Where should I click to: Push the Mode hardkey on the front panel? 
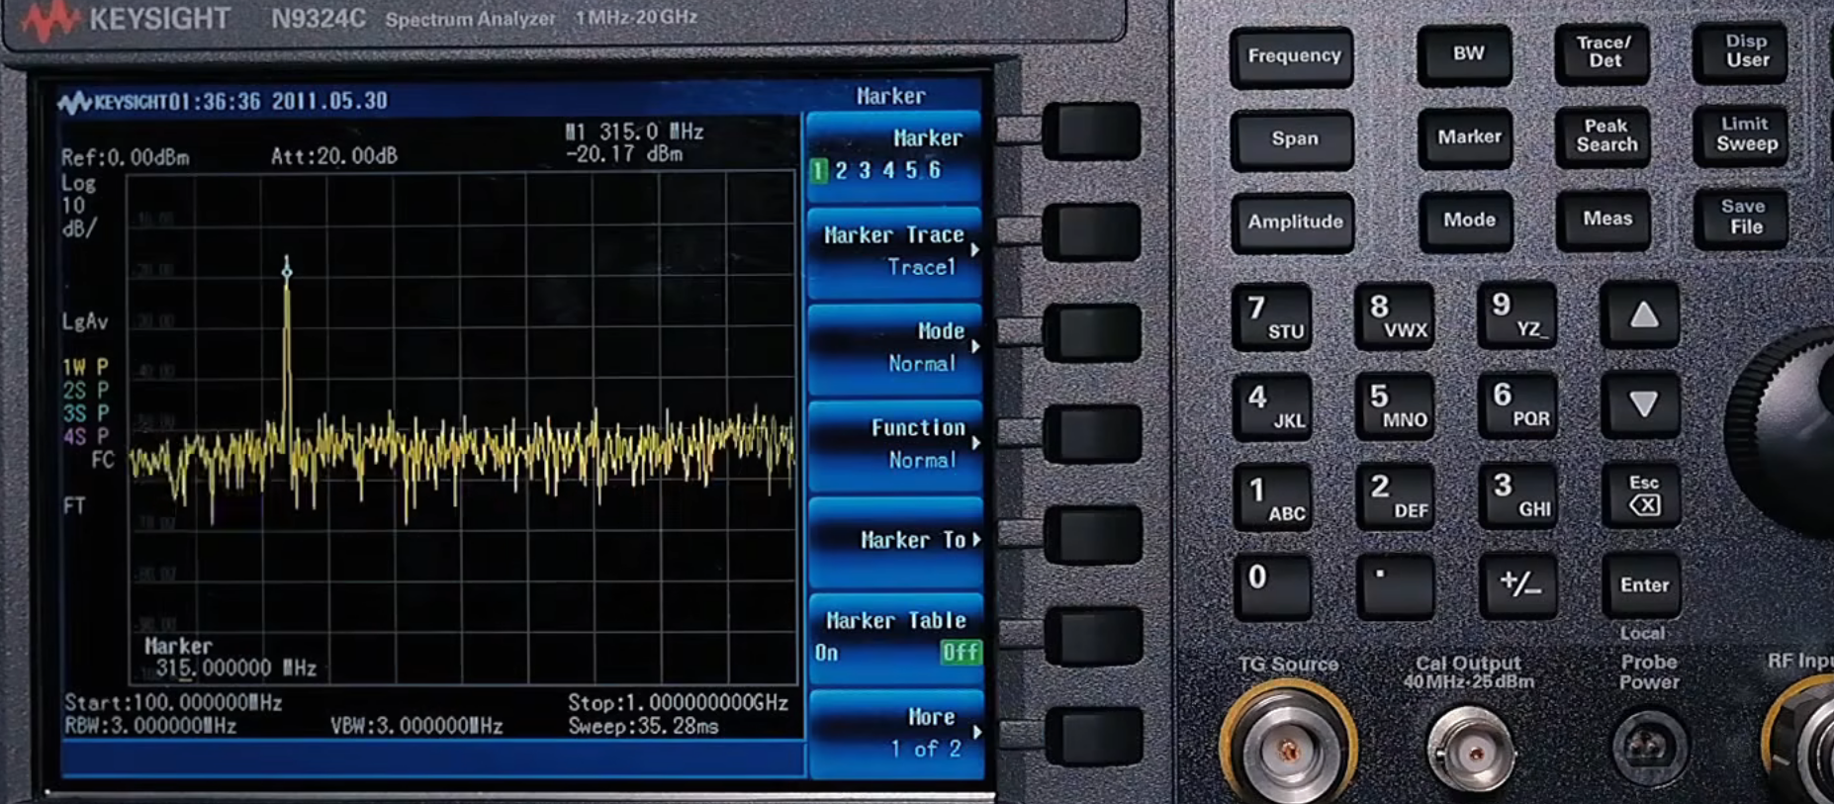pos(1468,221)
